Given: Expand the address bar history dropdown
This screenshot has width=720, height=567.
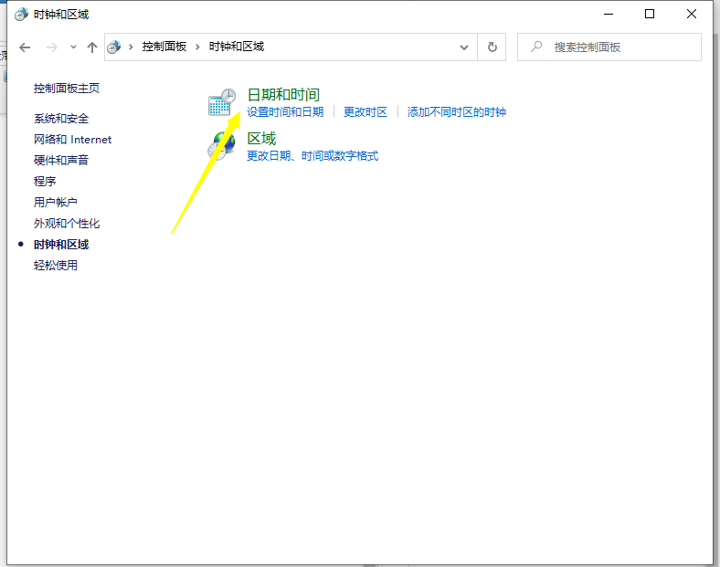Looking at the screenshot, I should click(464, 47).
